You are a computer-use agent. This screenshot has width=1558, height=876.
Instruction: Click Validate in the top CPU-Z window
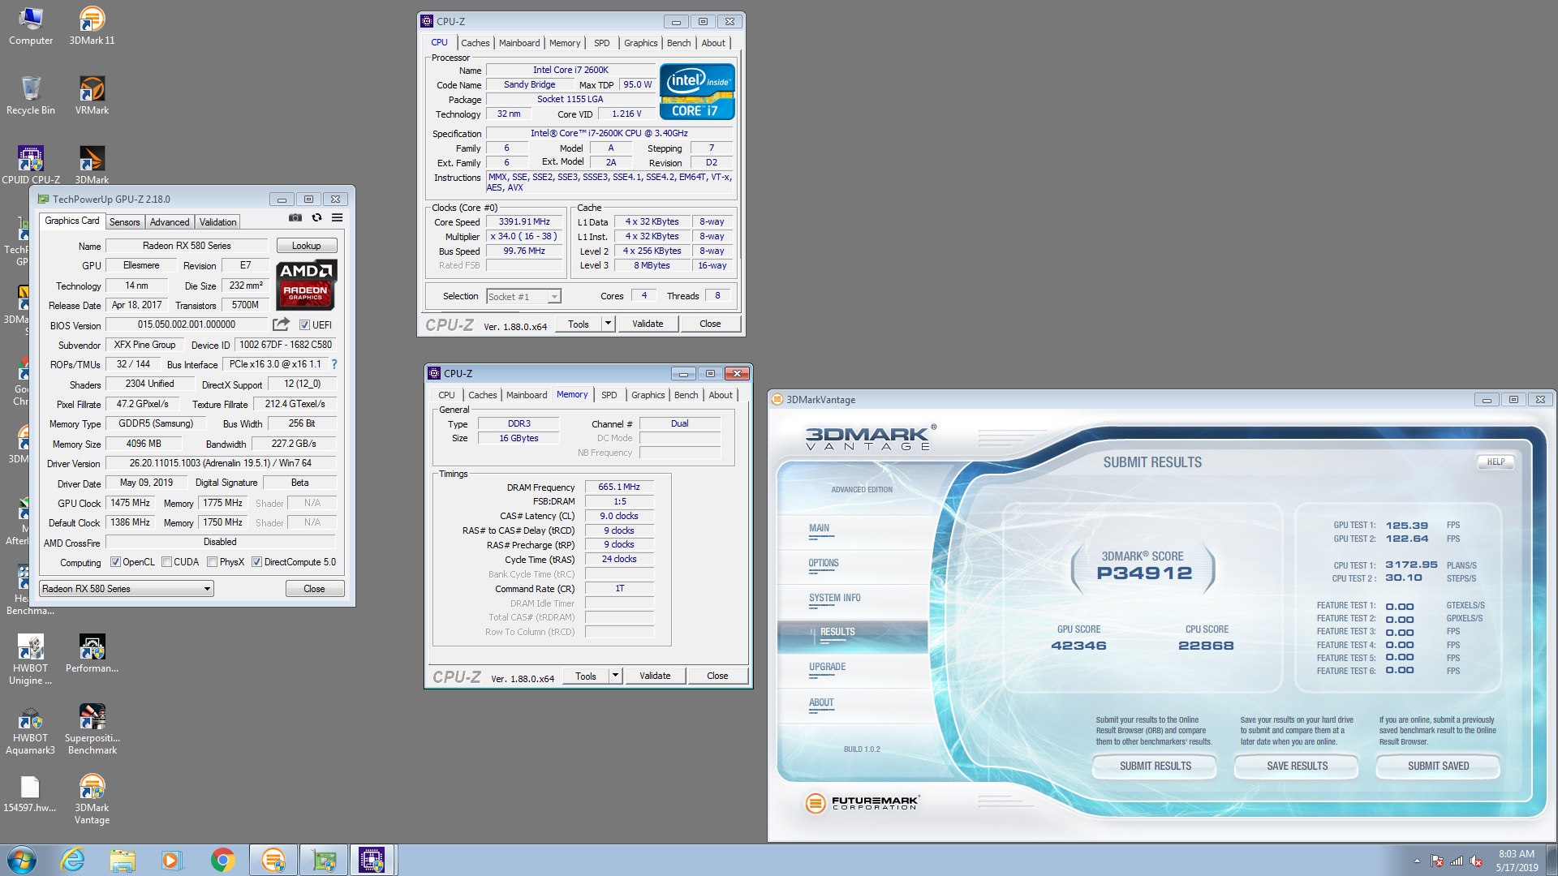pyautogui.click(x=648, y=324)
